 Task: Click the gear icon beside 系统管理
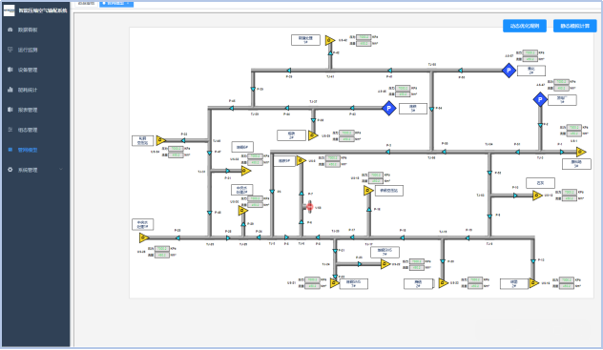coord(10,170)
